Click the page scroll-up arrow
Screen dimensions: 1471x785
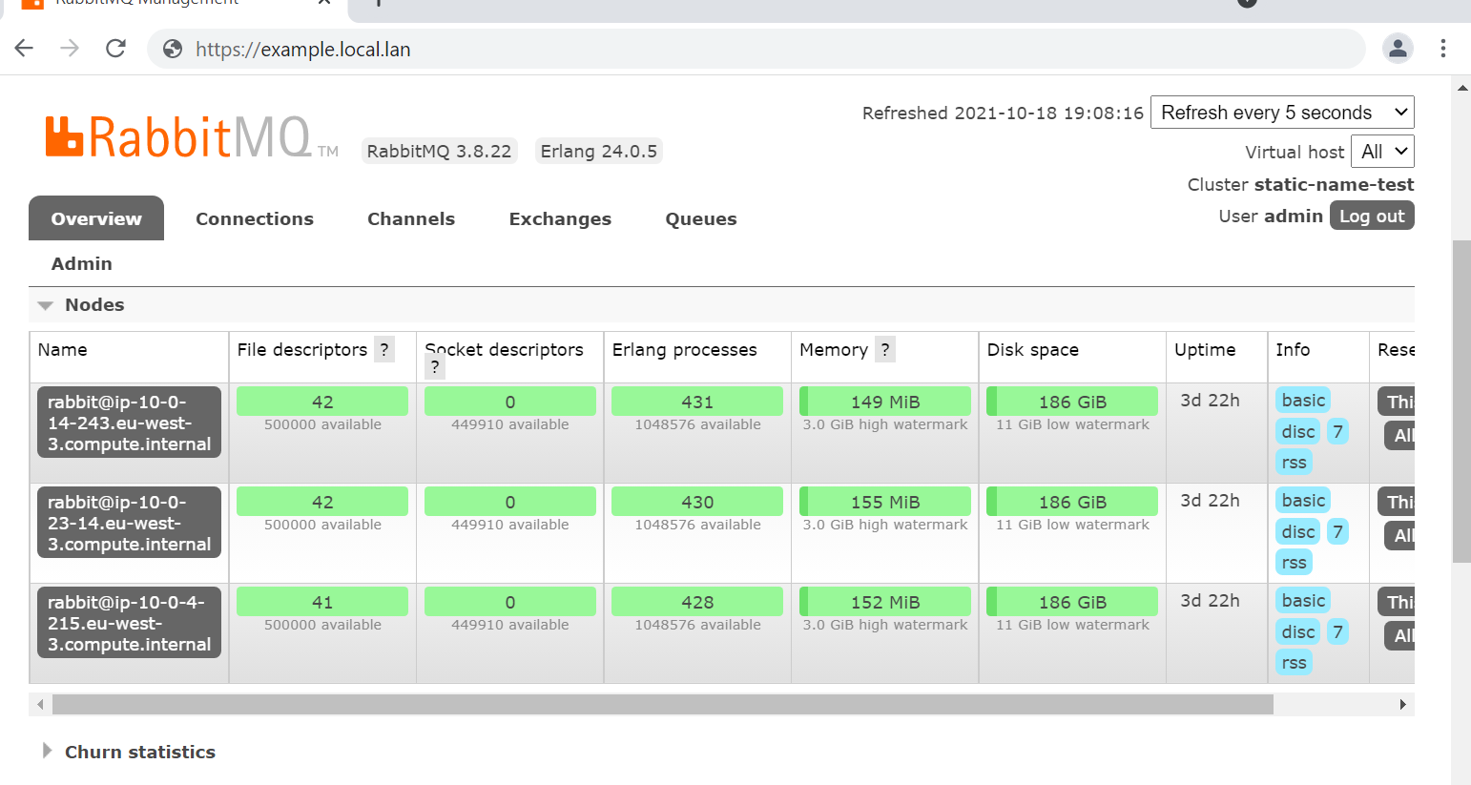coord(1461,88)
